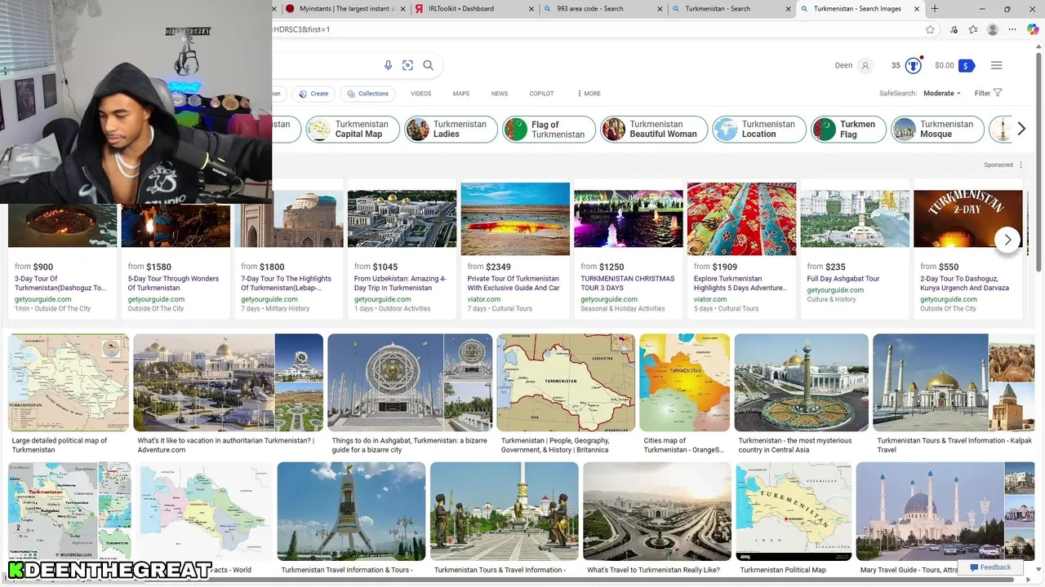Select the Turkmenistan Mosque chip
The height and width of the screenshot is (587, 1045).
pos(937,129)
